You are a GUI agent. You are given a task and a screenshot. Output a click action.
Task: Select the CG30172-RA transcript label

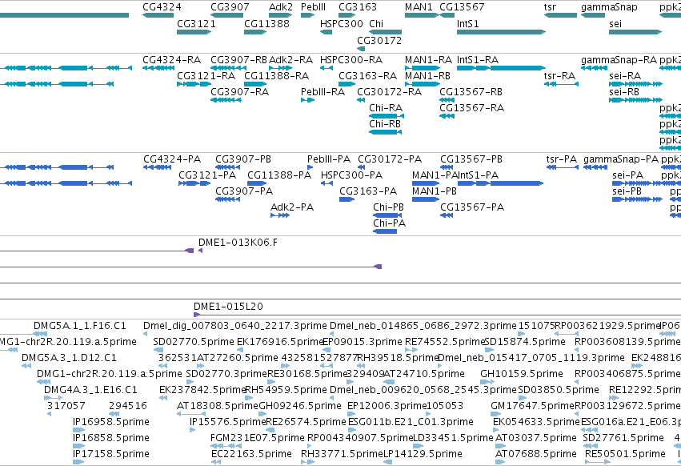pos(389,92)
